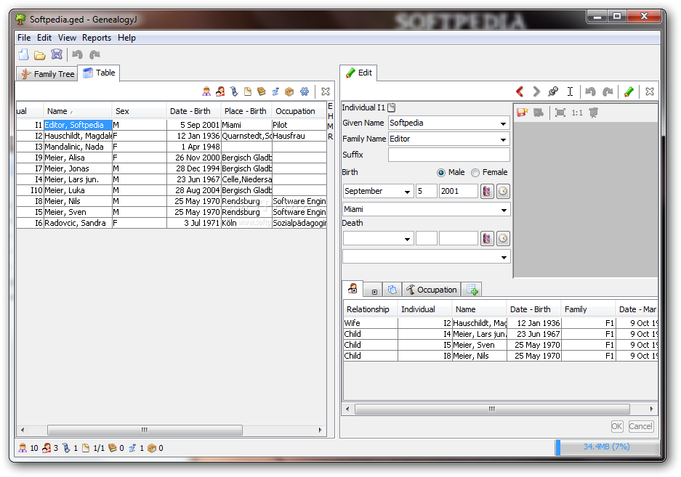This screenshot has width=681, height=477.
Task: Go forward with the grey right arrow
Action: [536, 91]
